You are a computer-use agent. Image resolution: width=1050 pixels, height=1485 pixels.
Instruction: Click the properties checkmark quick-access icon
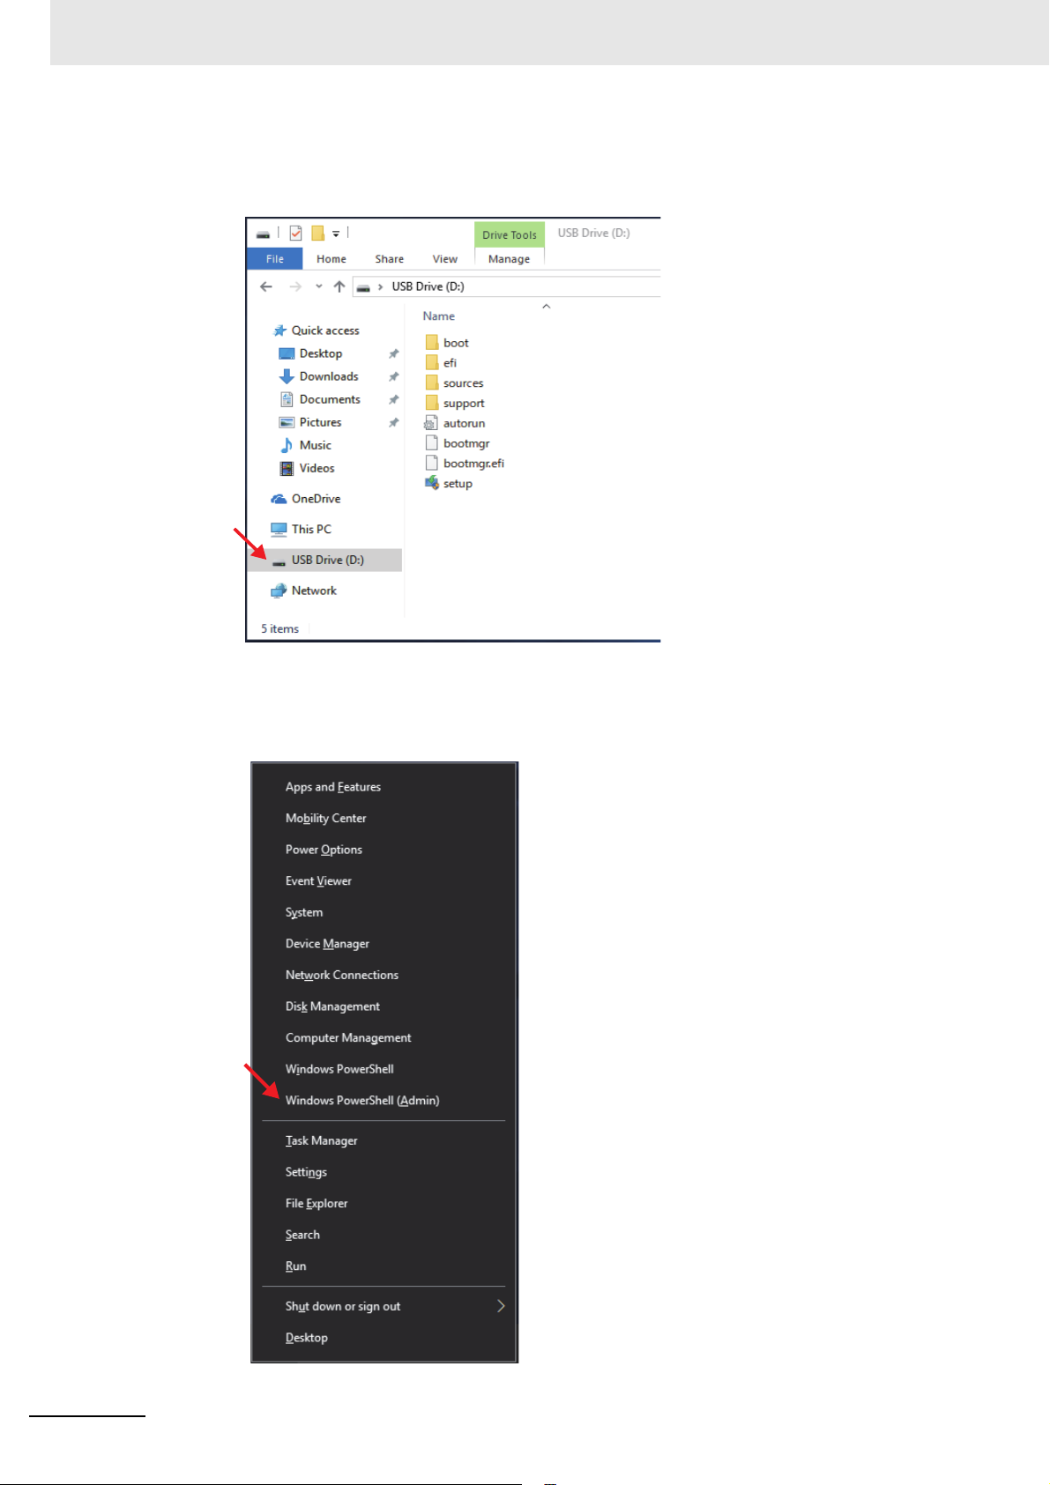click(296, 233)
